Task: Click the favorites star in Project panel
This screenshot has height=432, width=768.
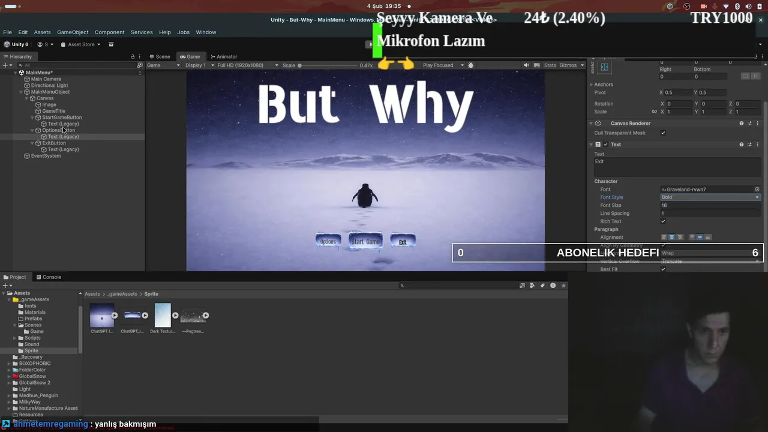Action: [x=563, y=286]
